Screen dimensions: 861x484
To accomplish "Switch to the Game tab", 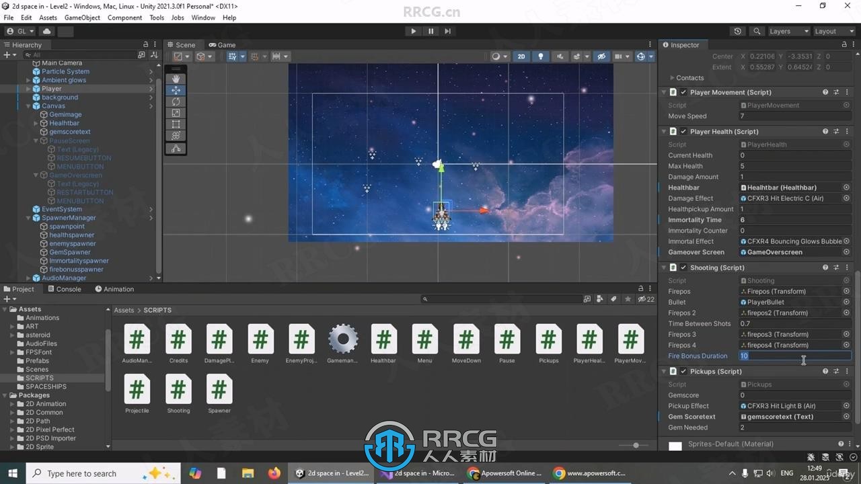I will [x=222, y=45].
